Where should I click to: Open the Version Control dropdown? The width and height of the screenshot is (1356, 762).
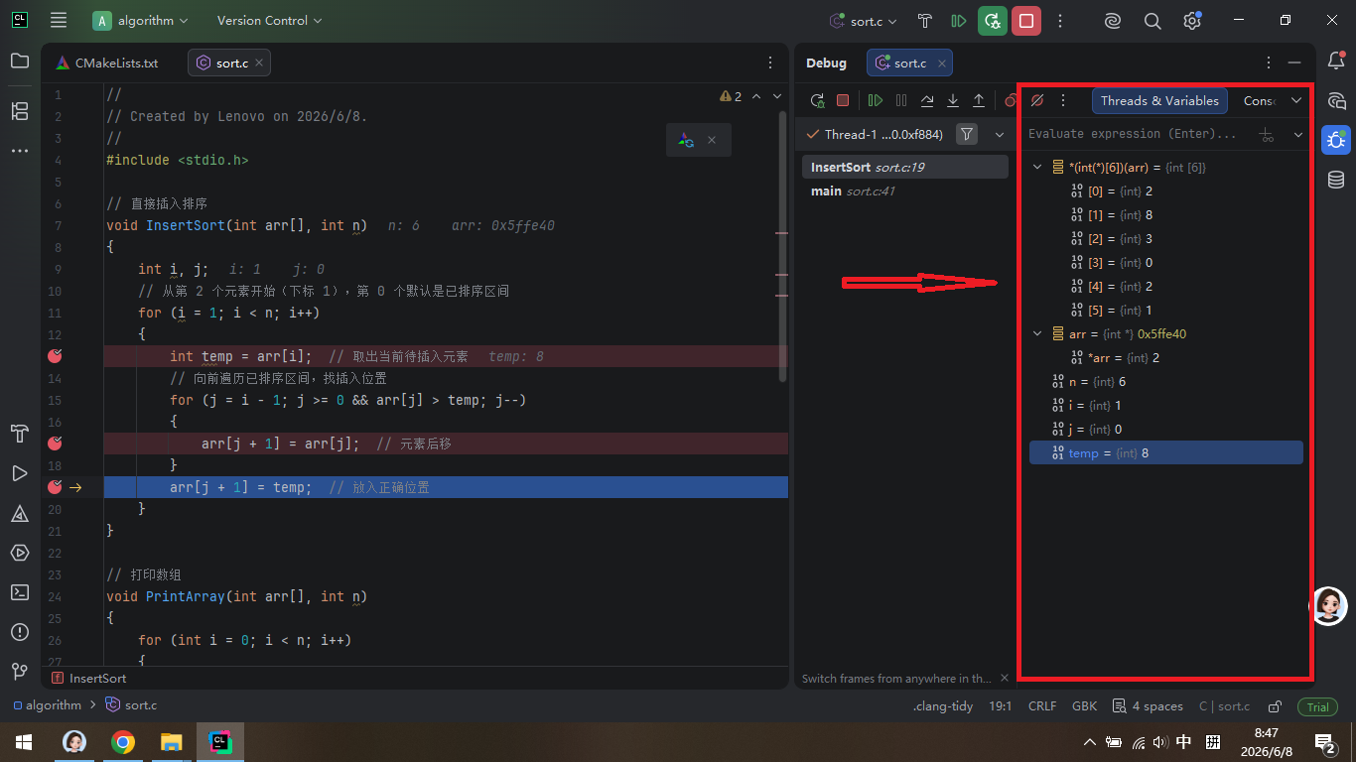coord(269,20)
